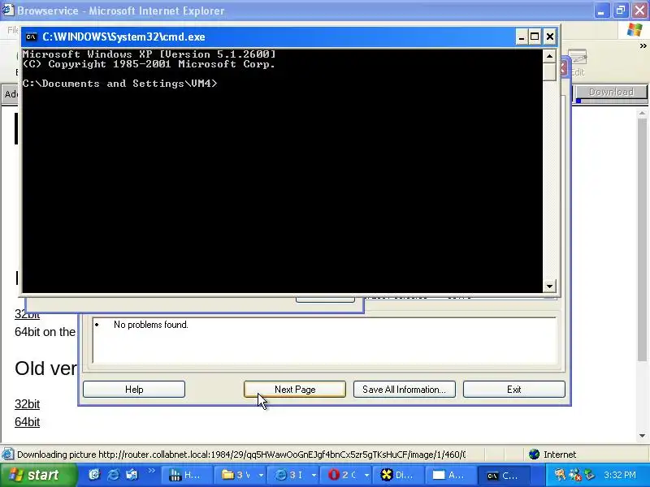Click the cmd prompt line C:\Documents and Settings\VM4>
Screen dimensions: 650x487
click(119, 84)
